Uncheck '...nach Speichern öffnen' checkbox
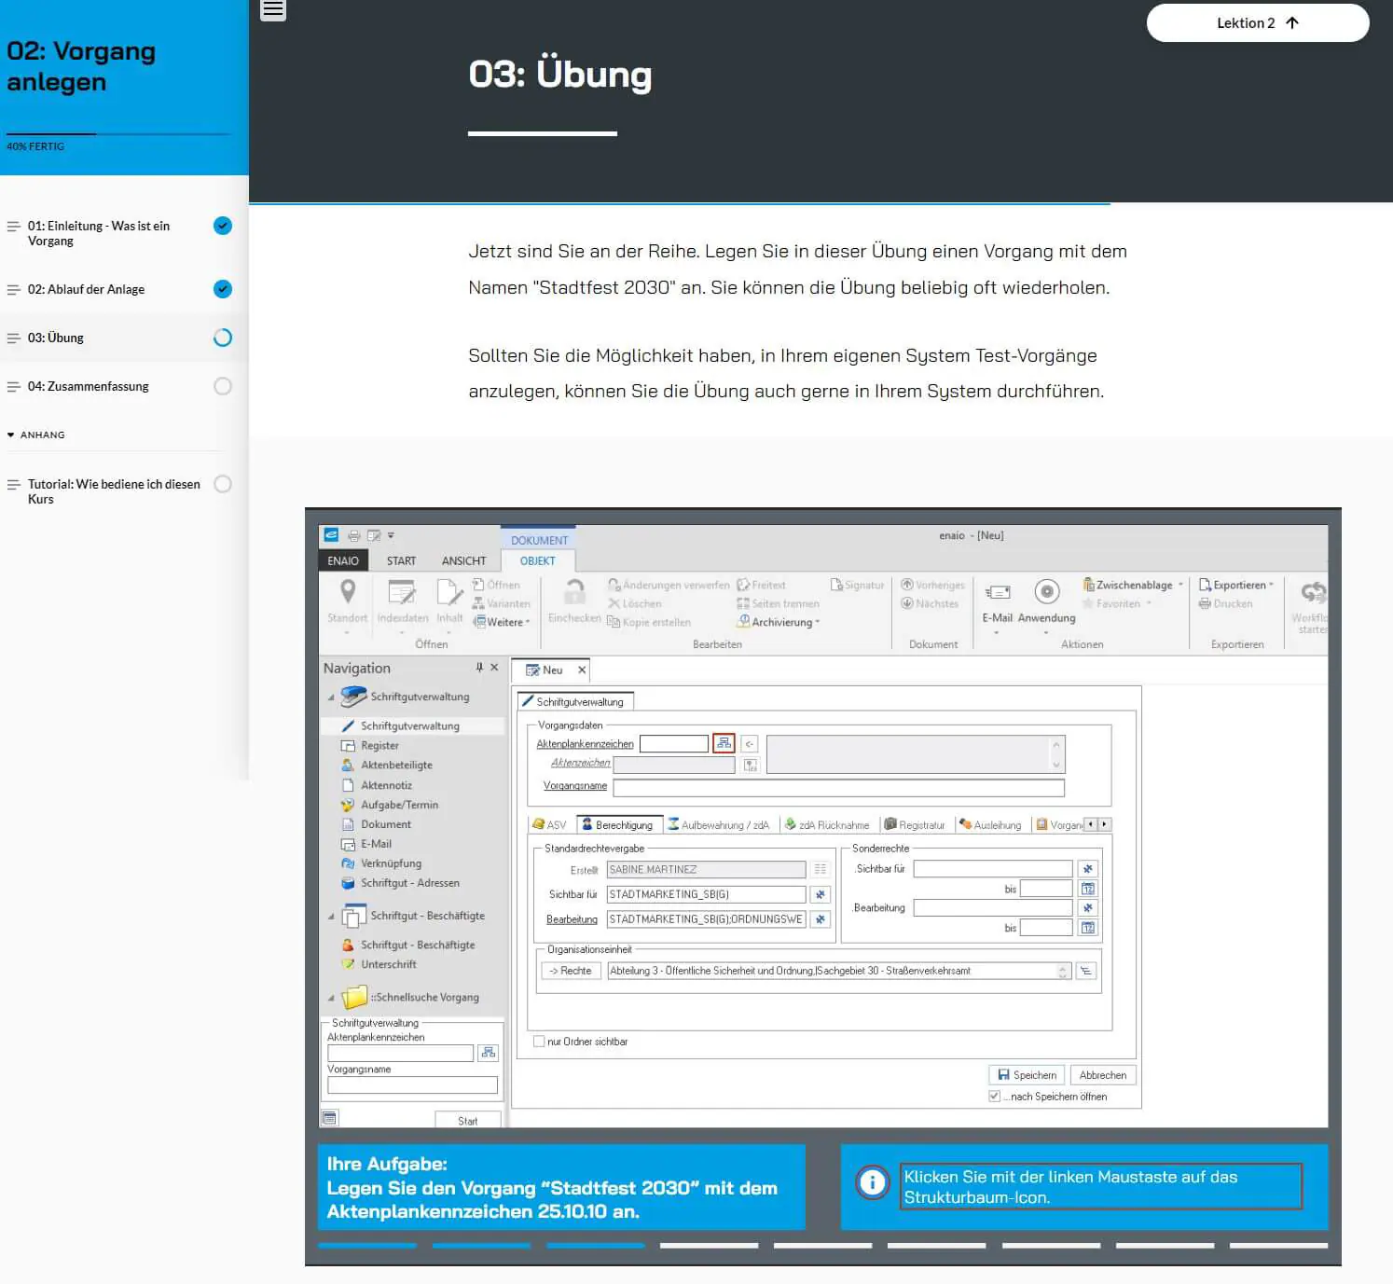Viewport: 1393px width, 1284px height. pyautogui.click(x=994, y=1097)
